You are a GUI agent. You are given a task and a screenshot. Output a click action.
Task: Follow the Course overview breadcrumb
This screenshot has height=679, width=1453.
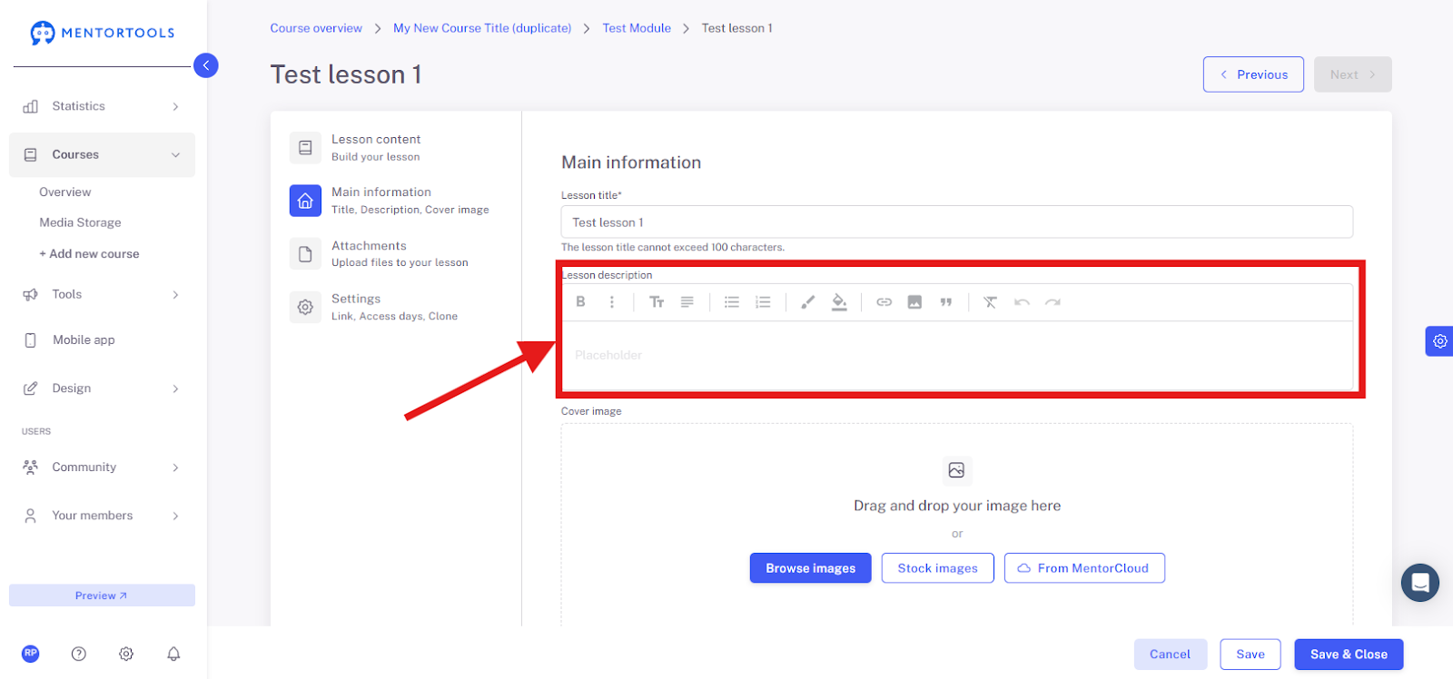(316, 28)
